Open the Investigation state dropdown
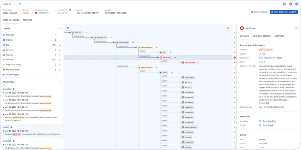Image resolution: width=301 pixels, height=150 pixels. coord(45,13)
